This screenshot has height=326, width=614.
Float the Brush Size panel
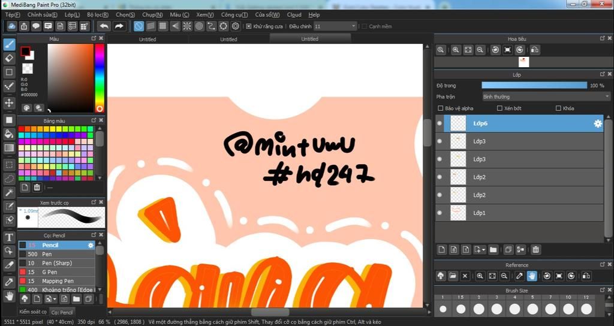click(602, 291)
